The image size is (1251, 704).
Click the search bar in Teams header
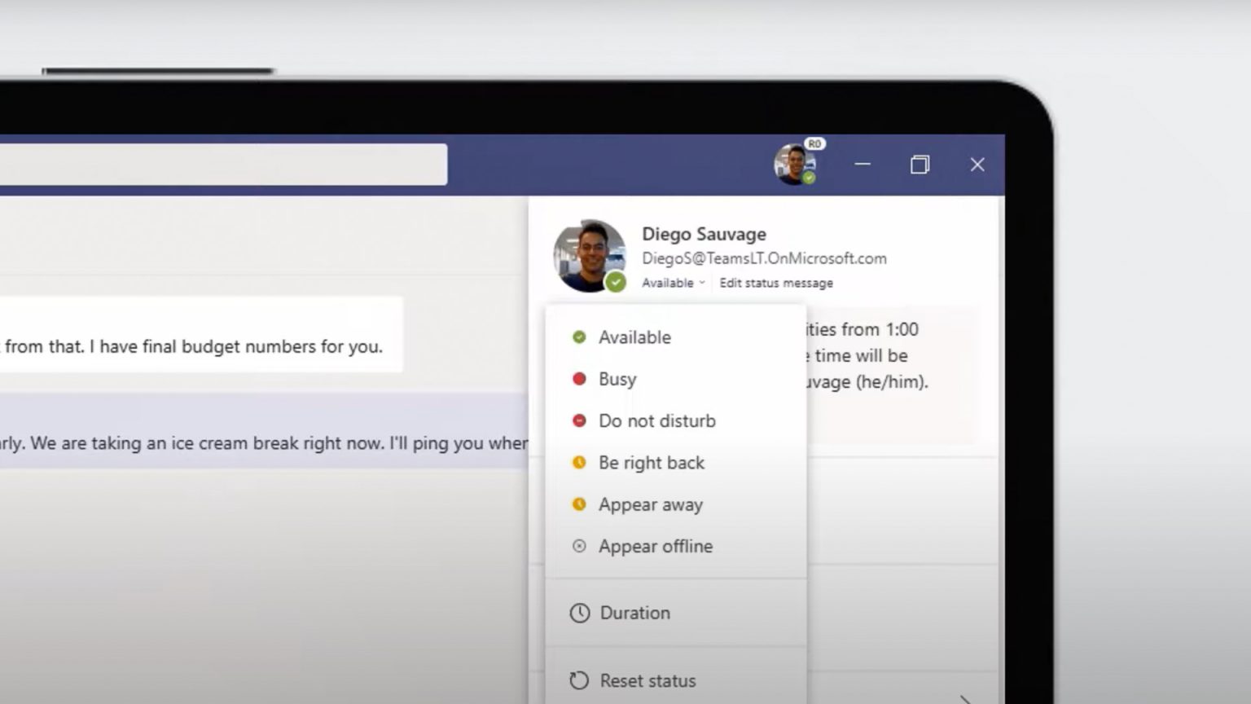223,164
